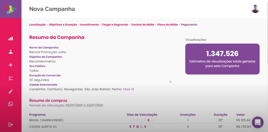Open the Plano de Mídia step
This screenshot has width=268, height=132.
[x=167, y=24]
